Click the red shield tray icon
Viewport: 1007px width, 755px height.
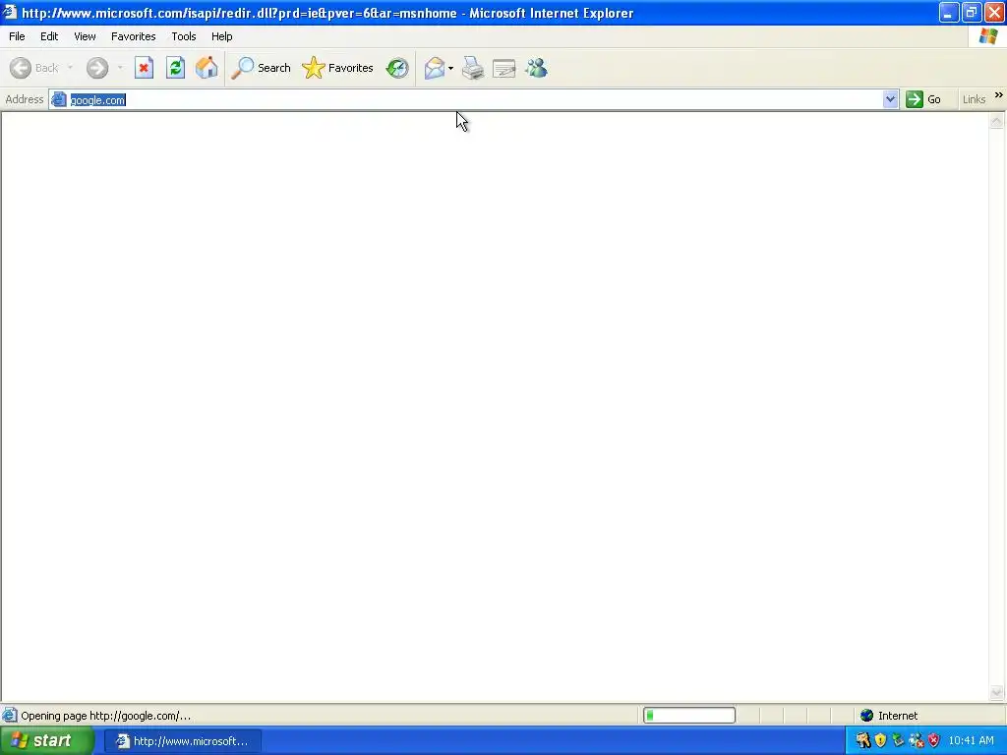[x=934, y=741]
